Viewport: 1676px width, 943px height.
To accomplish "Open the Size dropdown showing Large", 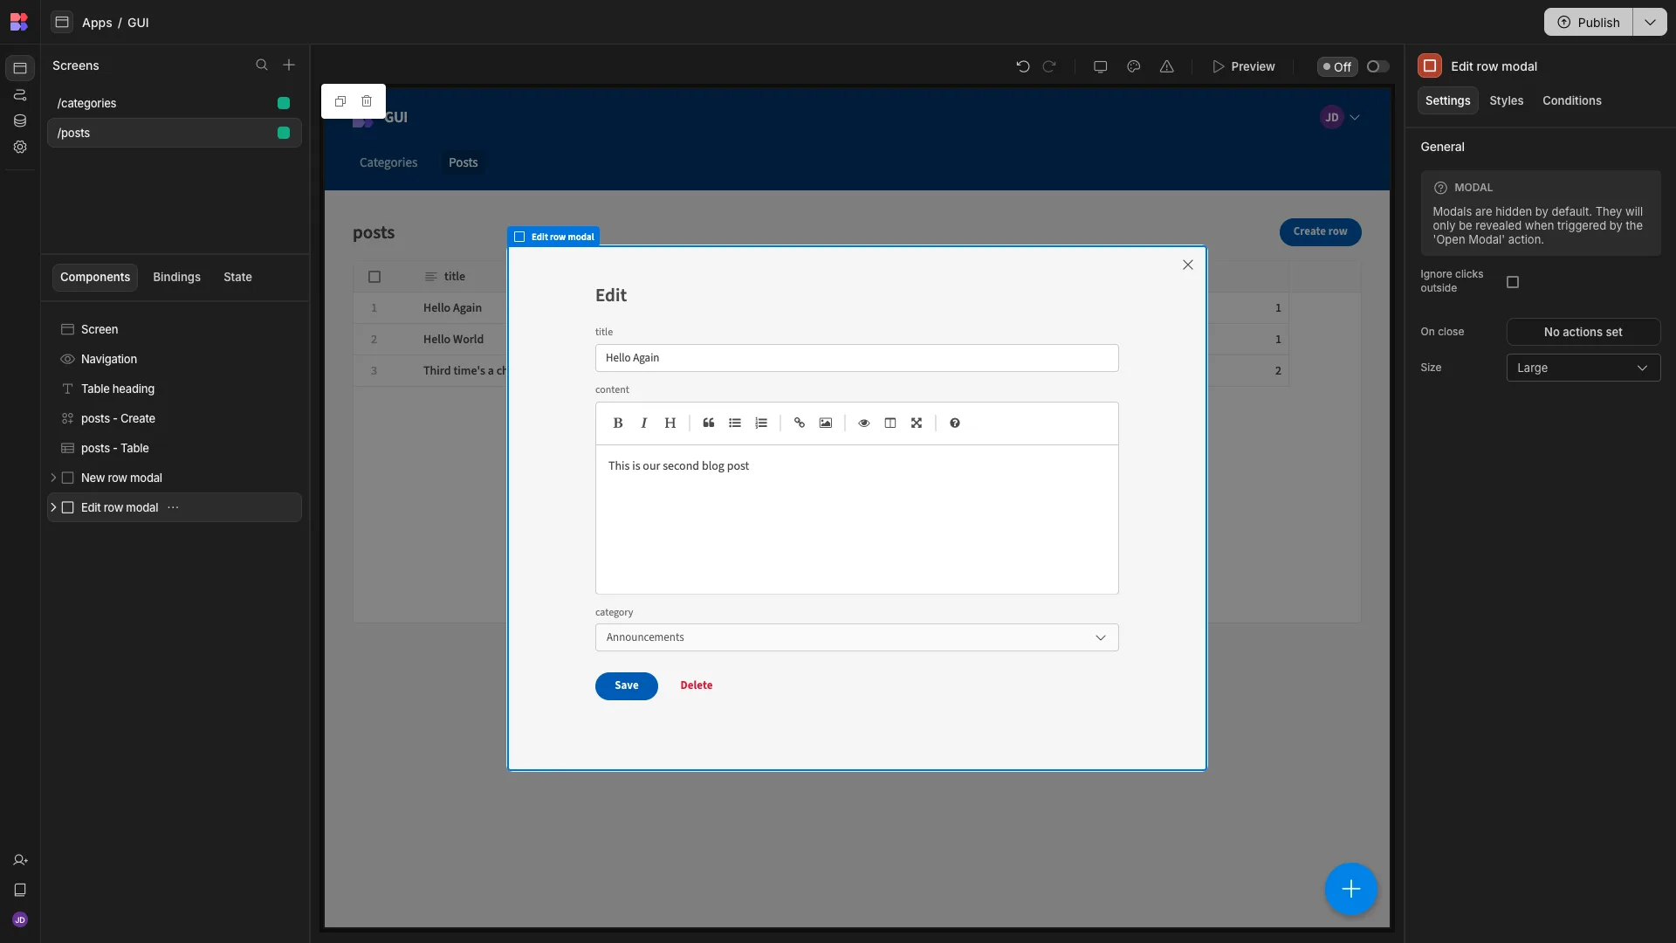I will (1583, 368).
